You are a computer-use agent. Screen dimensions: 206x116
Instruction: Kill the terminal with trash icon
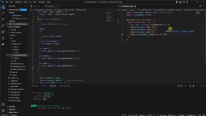(x=193, y=86)
